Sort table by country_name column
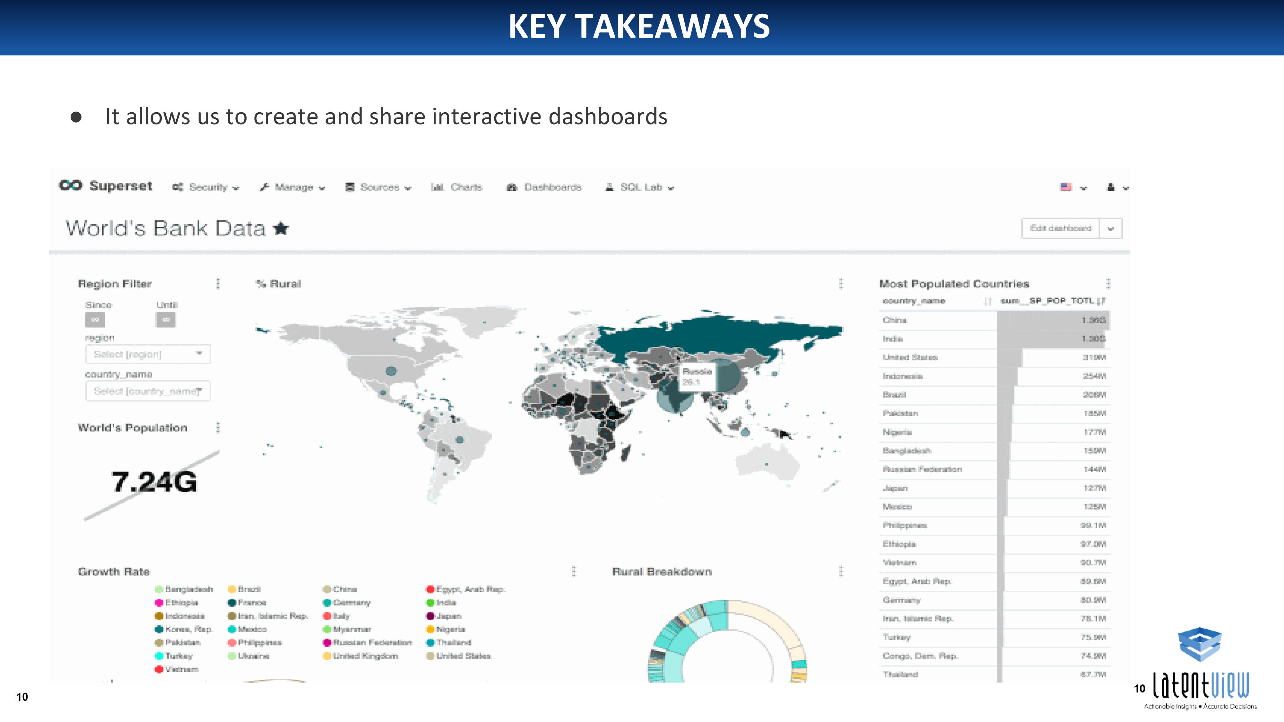 (937, 301)
